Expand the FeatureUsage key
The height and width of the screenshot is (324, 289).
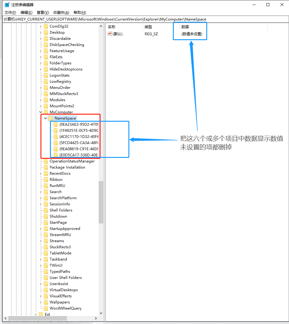click(x=41, y=51)
